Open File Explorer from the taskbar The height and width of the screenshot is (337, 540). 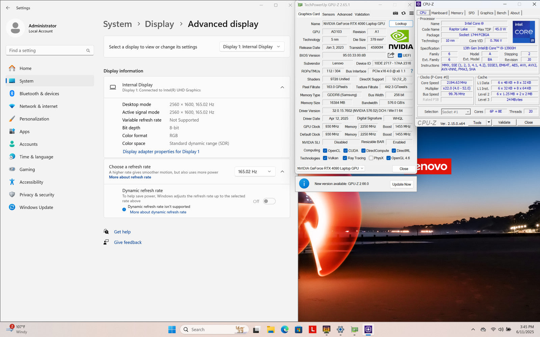tap(270, 329)
